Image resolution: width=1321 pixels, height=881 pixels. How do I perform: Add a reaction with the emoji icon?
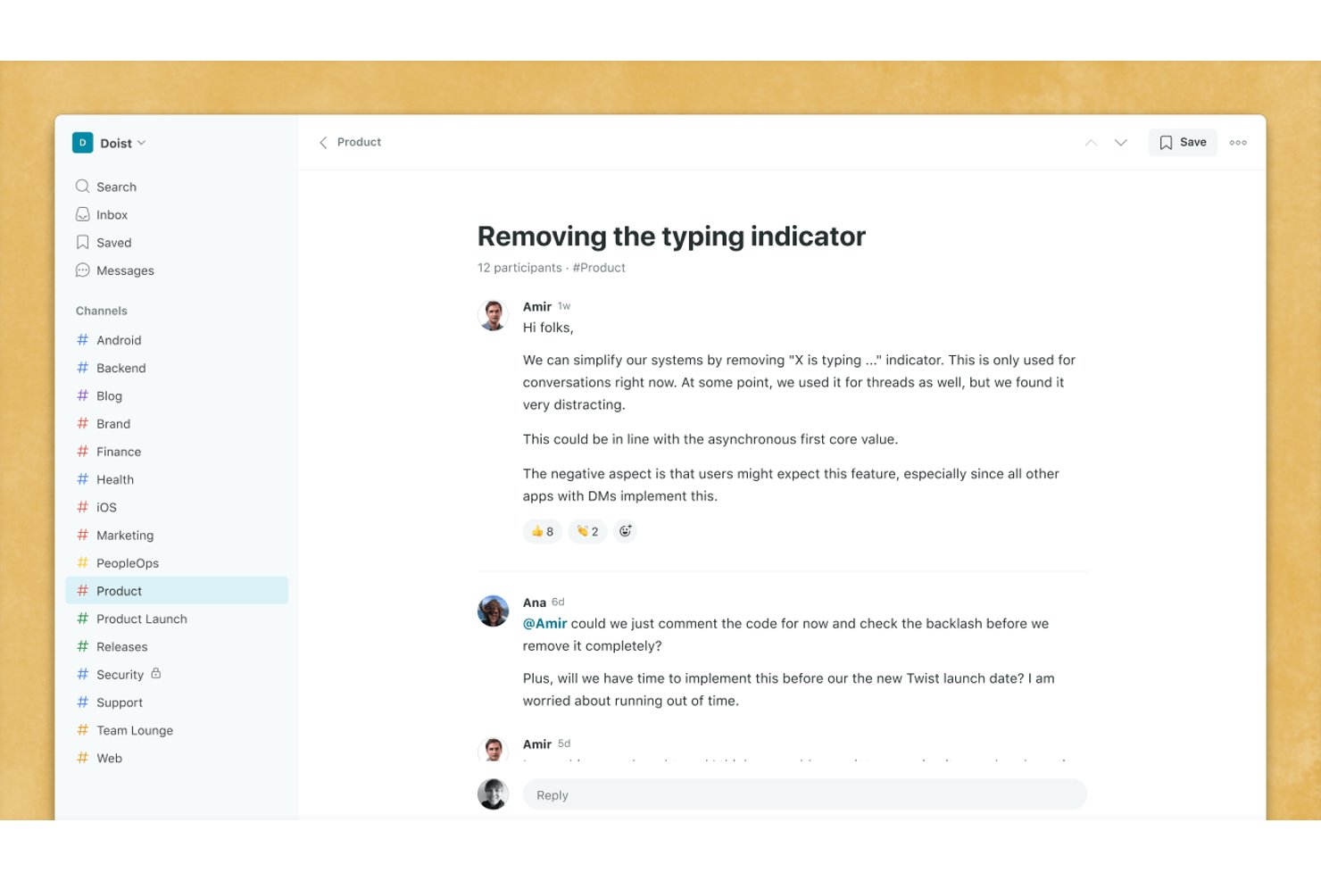click(626, 531)
